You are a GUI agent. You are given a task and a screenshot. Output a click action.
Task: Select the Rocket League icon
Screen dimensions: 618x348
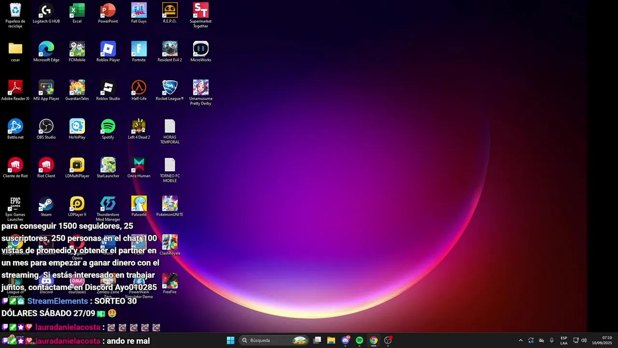coord(170,91)
